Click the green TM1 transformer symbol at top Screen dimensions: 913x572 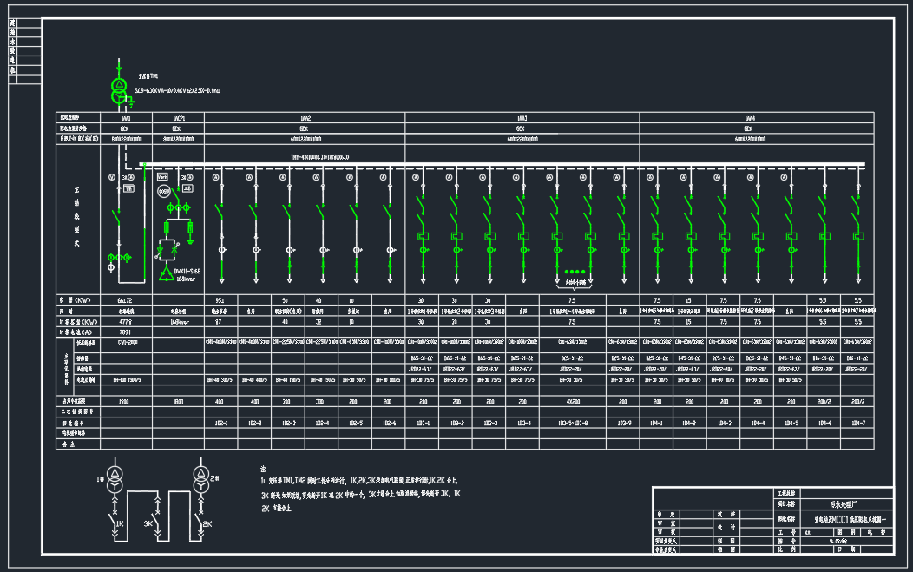point(119,85)
